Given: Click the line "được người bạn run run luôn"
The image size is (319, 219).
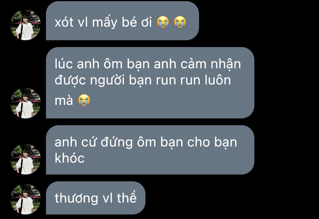Looking at the screenshot, I should click(x=143, y=80).
